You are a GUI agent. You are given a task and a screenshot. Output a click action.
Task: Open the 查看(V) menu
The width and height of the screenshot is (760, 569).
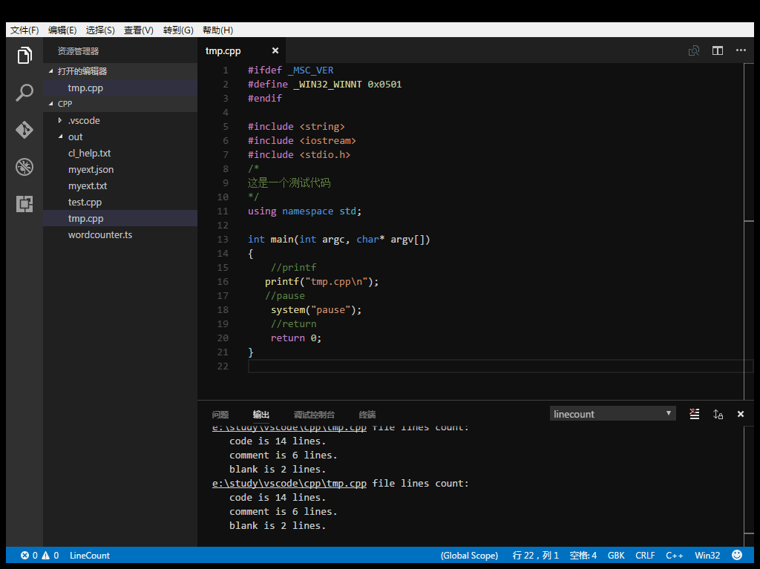coord(139,30)
